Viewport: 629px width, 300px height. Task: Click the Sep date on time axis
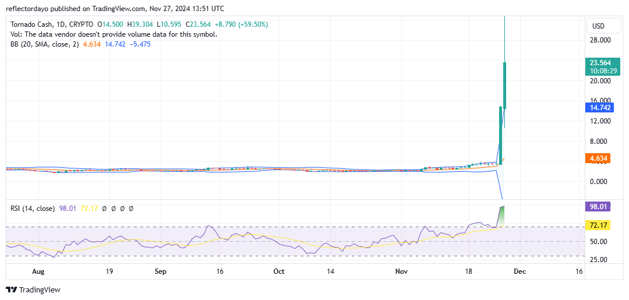[x=160, y=271]
